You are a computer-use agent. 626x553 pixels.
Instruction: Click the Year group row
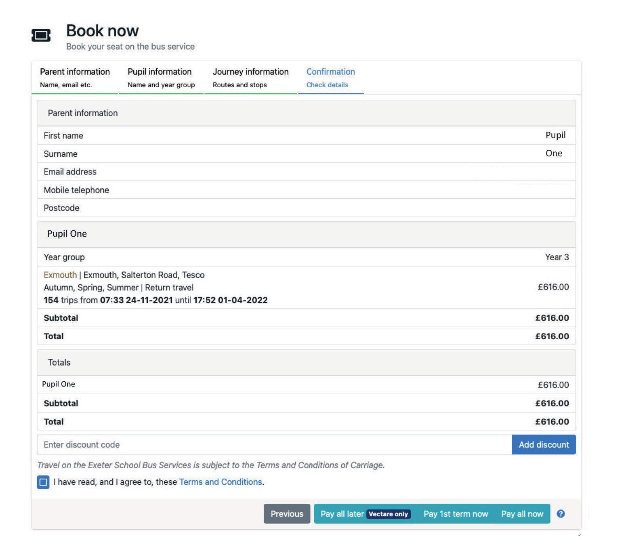pyautogui.click(x=306, y=257)
